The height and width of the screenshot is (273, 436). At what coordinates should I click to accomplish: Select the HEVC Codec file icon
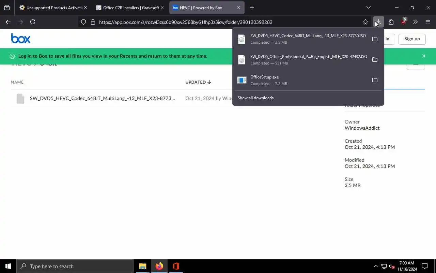tap(20, 98)
